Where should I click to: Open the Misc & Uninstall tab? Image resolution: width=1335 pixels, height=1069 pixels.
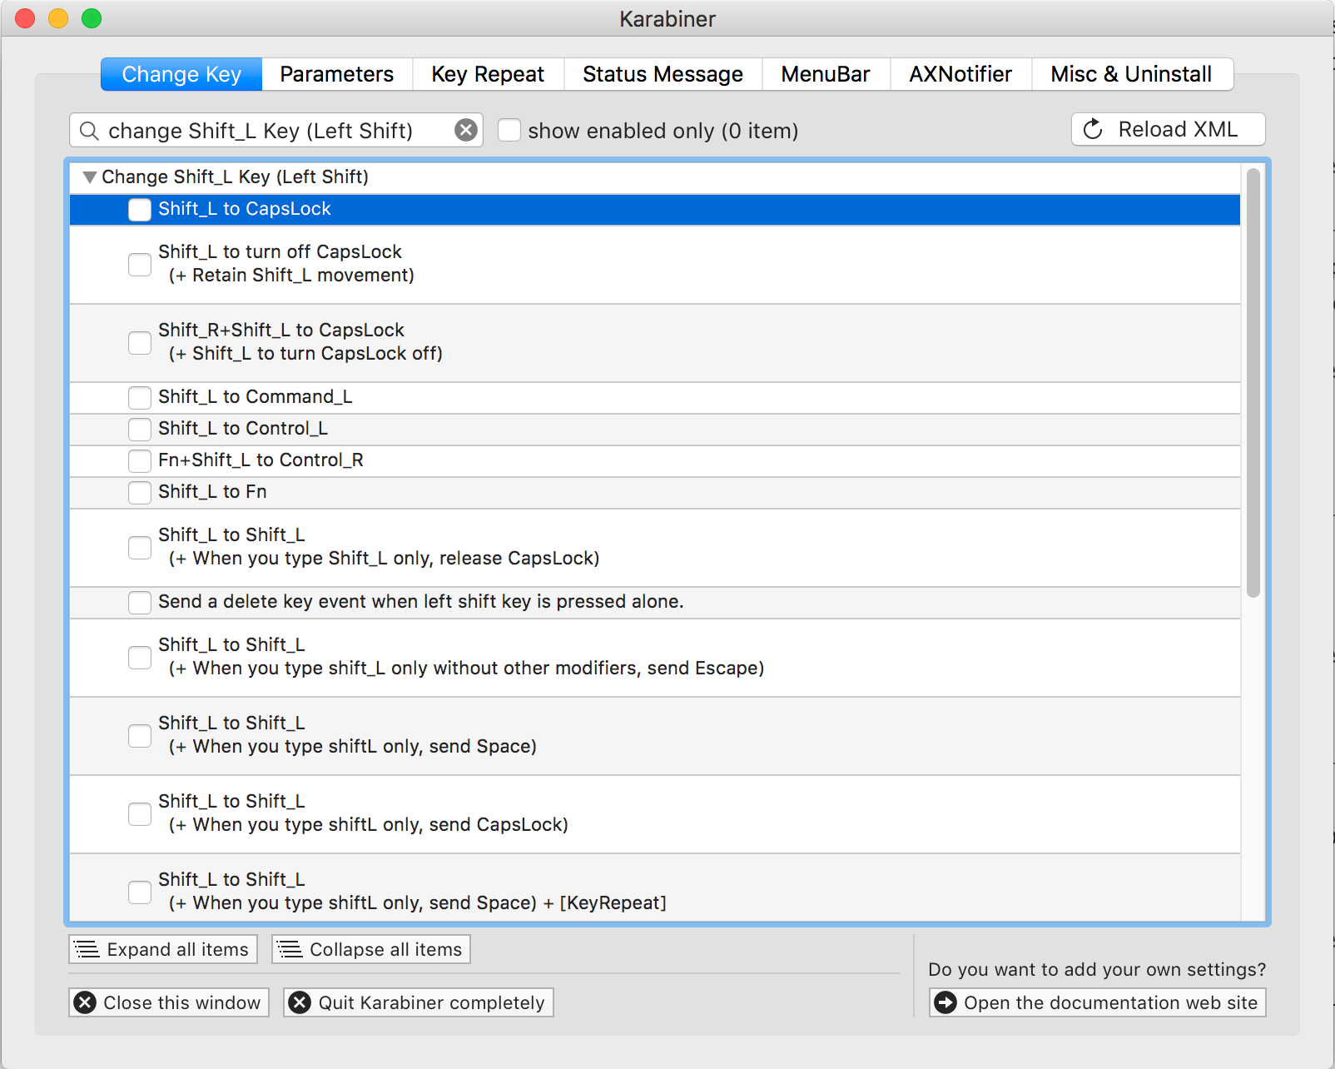1132,74
